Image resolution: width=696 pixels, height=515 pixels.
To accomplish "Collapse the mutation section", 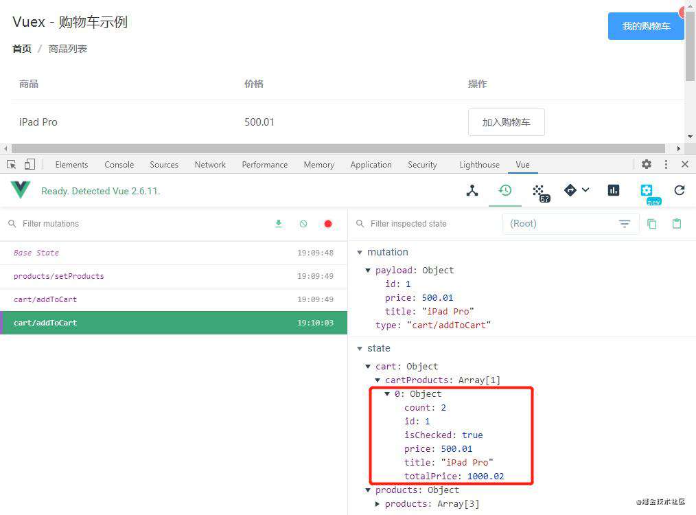I will pyautogui.click(x=360, y=252).
